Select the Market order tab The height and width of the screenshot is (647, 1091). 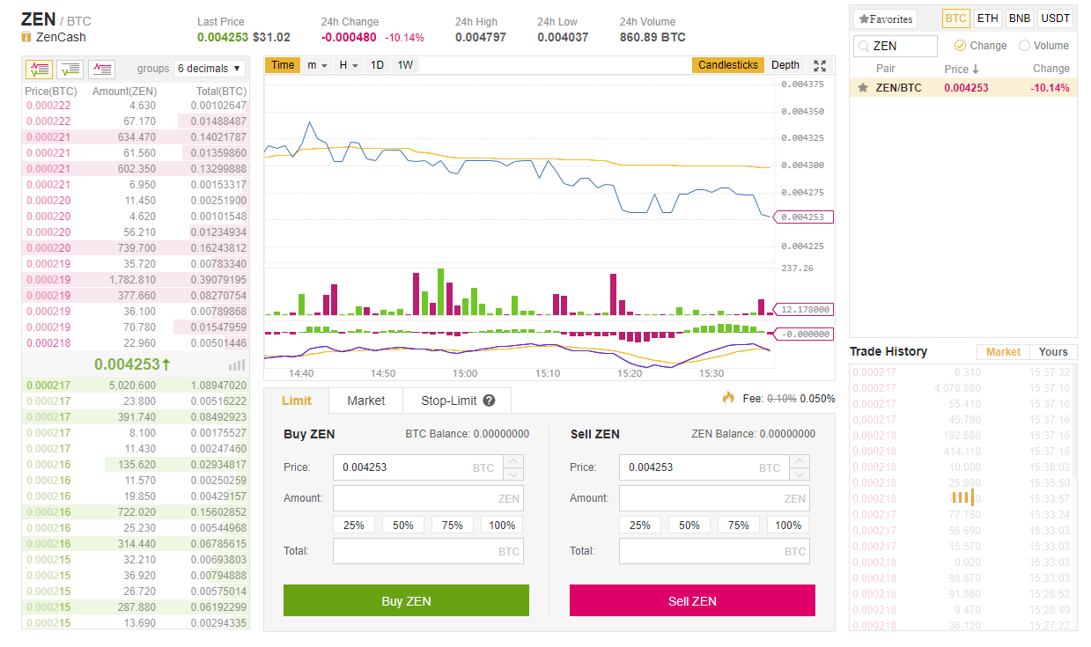[366, 401]
